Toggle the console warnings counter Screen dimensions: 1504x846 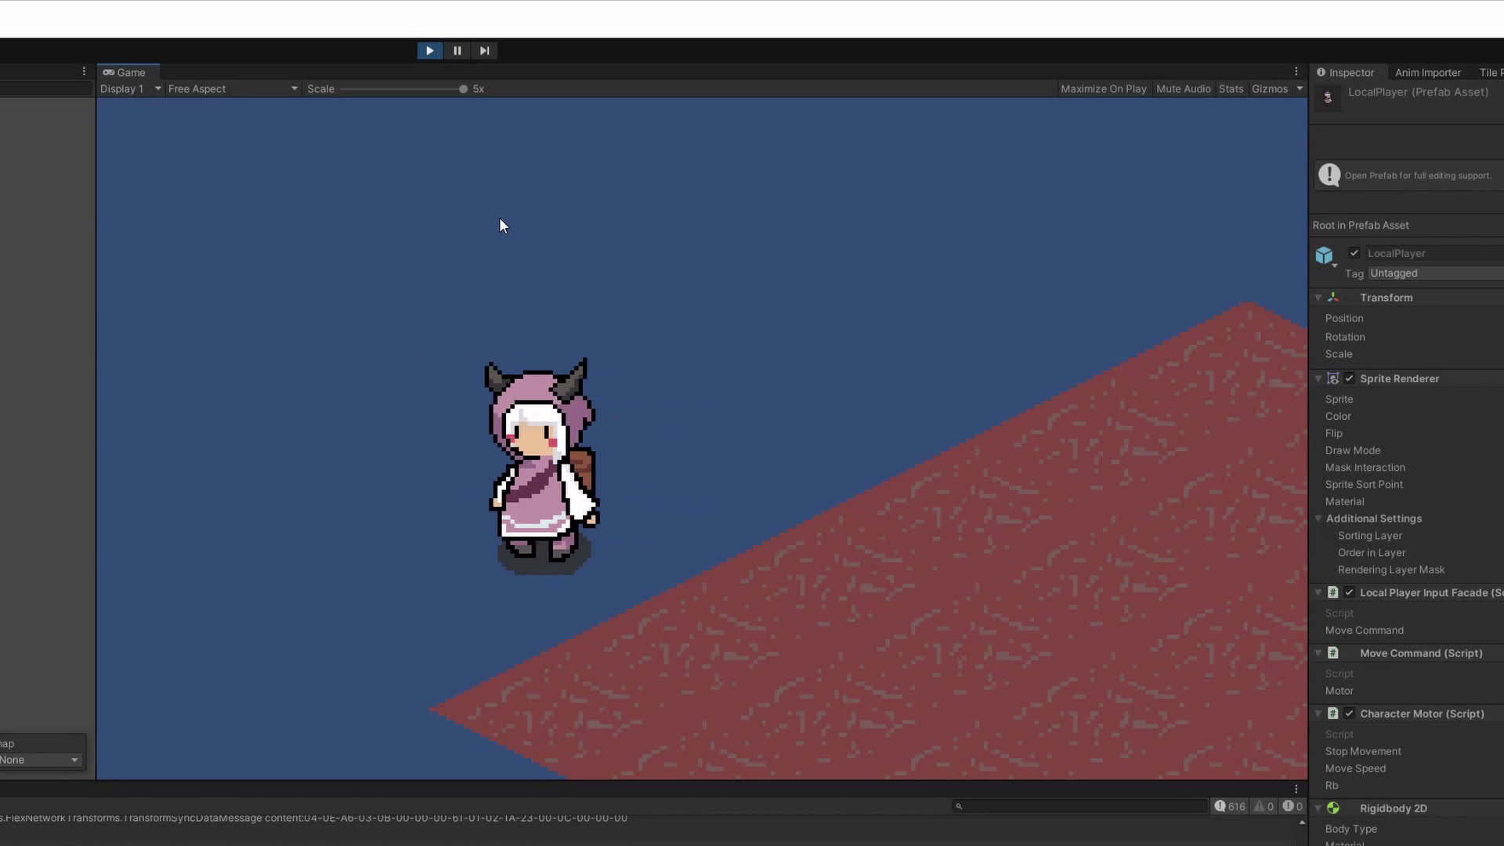[x=1264, y=806]
